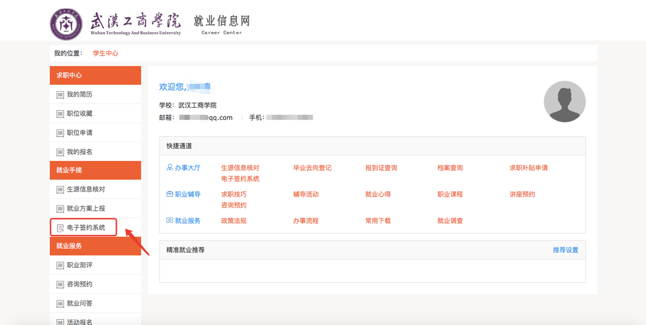646x325 pixels.
Task: Click the 职业辅导 briefcase icon
Action: 170,194
